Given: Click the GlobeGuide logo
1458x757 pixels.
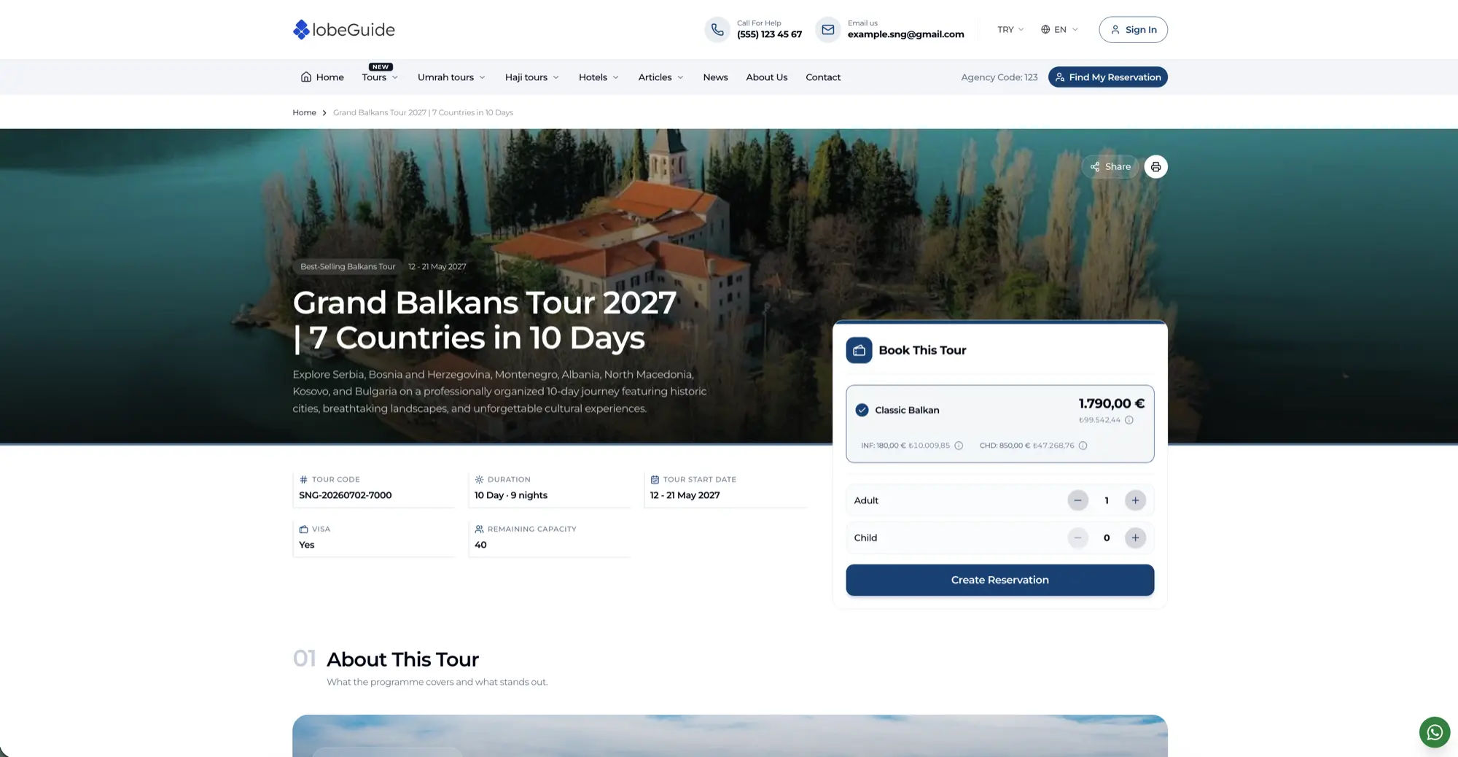Looking at the screenshot, I should [343, 30].
